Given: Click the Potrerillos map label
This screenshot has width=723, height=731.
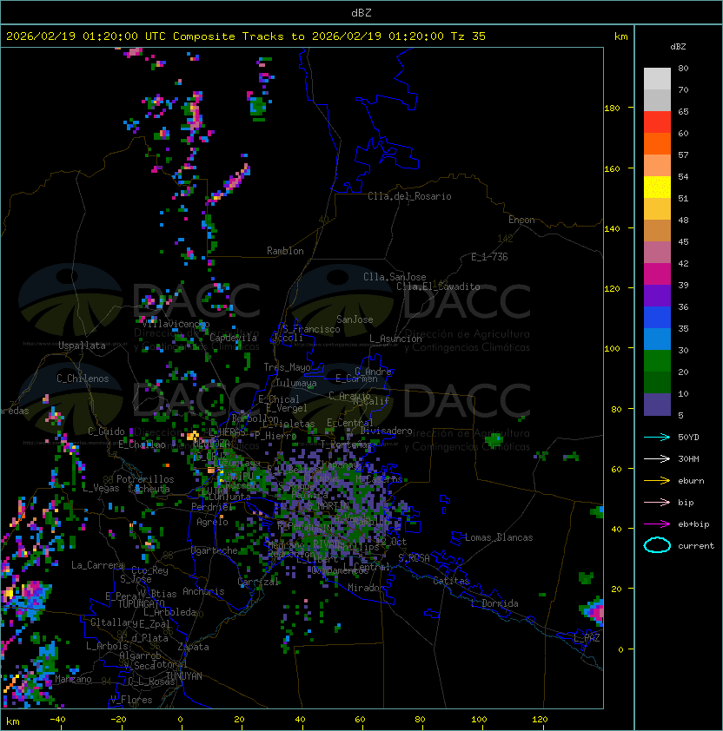Looking at the screenshot, I should (145, 479).
